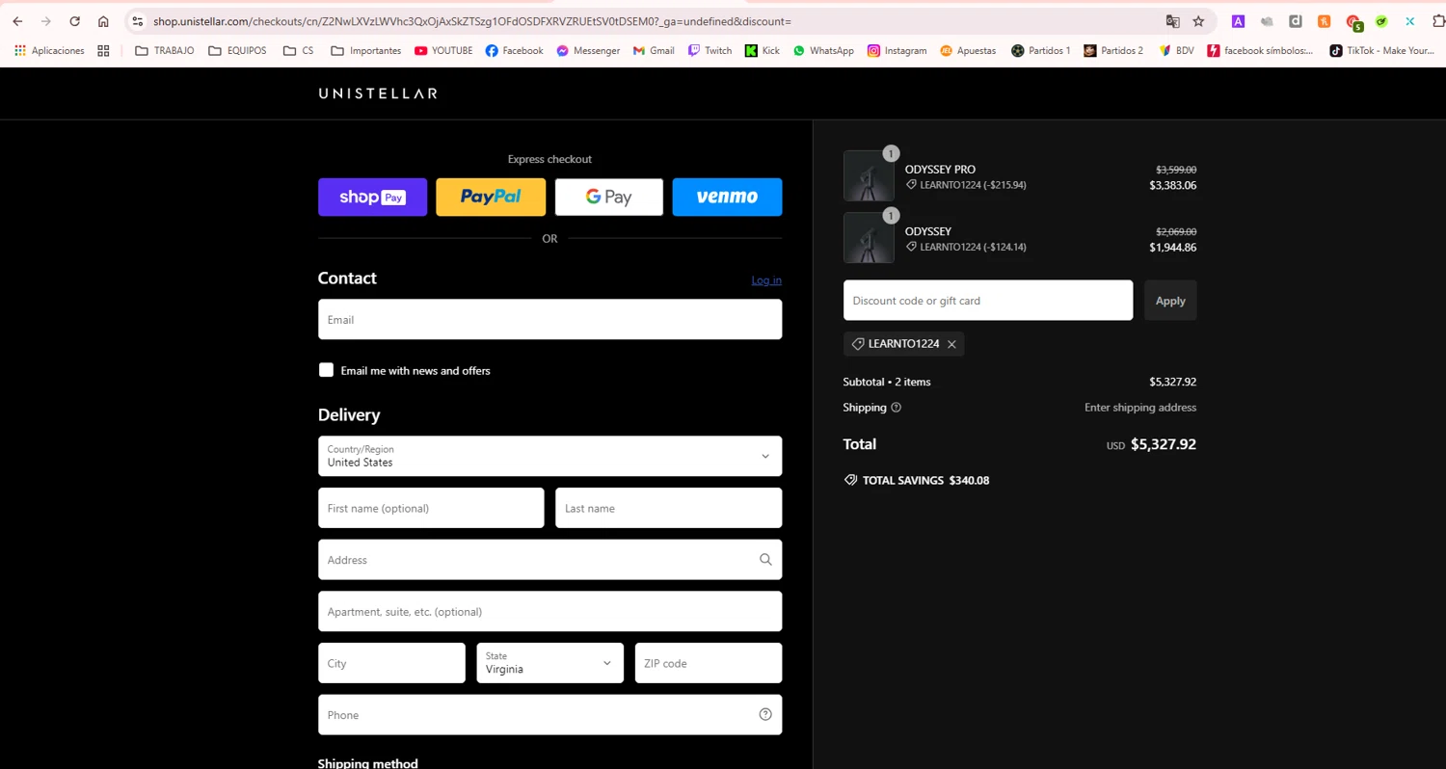View site information icon in address bar
Screen dimensions: 1446x769
pyautogui.click(x=137, y=21)
